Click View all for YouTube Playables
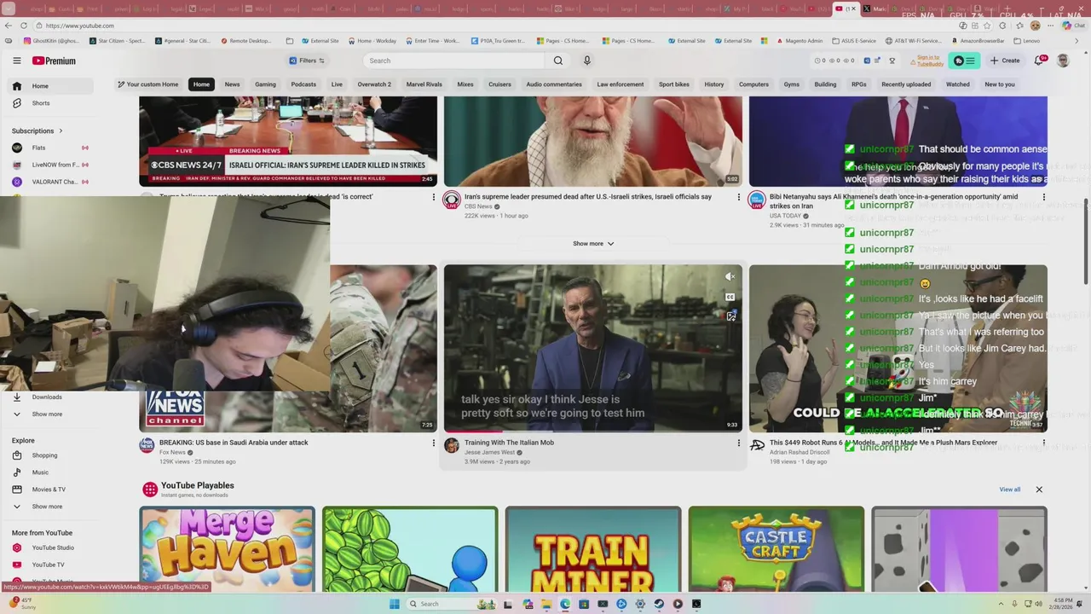Image resolution: width=1091 pixels, height=614 pixels. [1010, 489]
